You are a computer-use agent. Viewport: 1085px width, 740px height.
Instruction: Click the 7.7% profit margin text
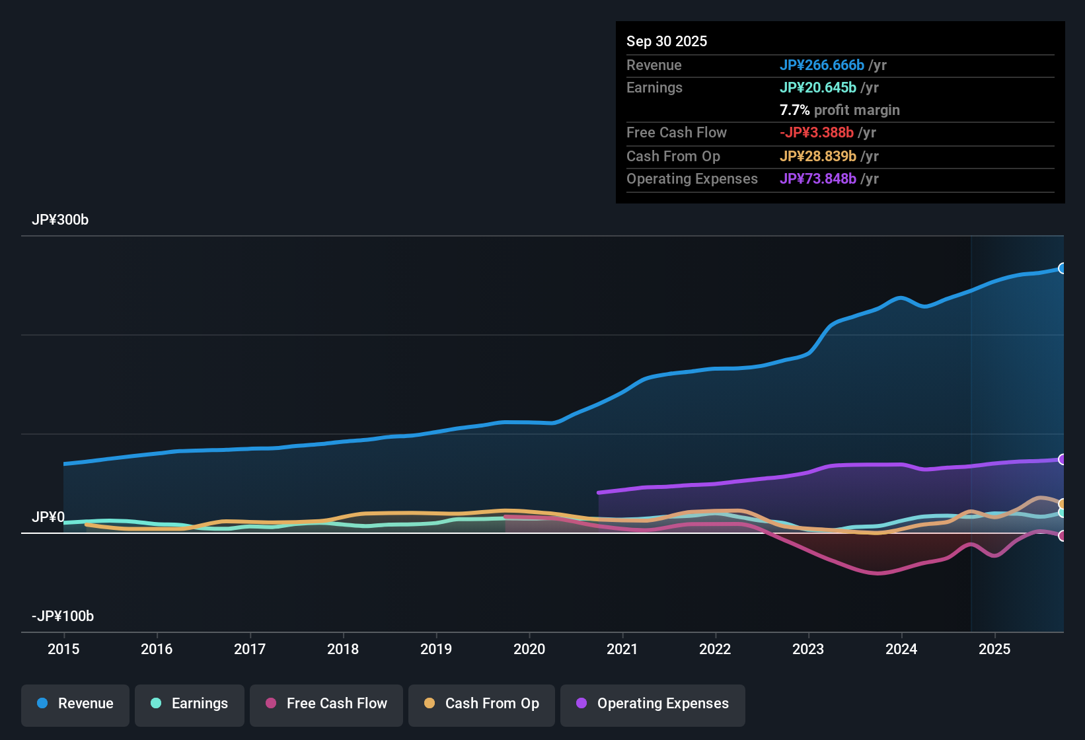(x=839, y=110)
